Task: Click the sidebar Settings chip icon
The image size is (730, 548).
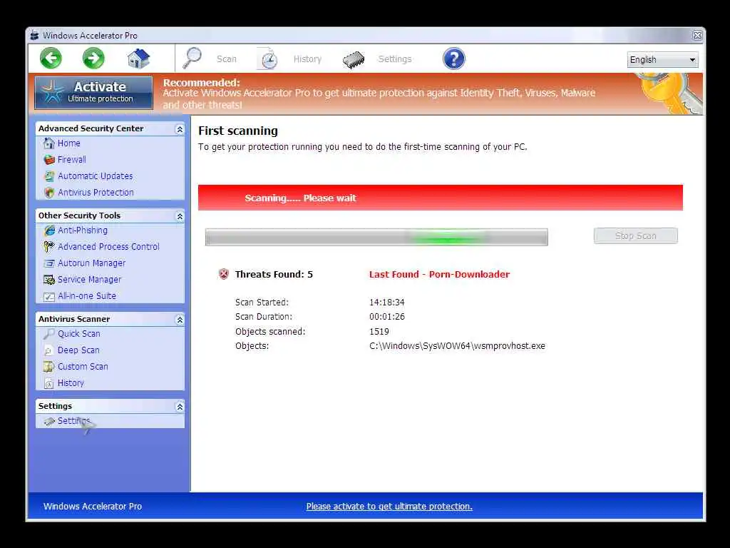Action: (49, 421)
